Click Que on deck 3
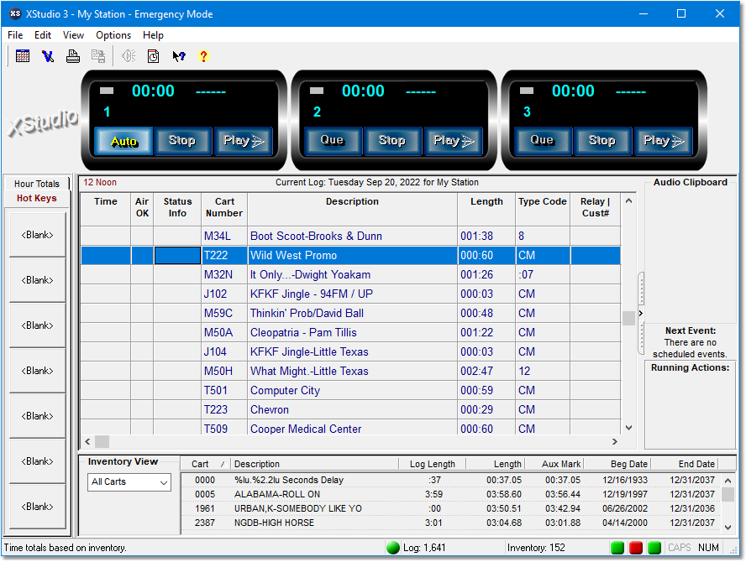 tap(542, 141)
